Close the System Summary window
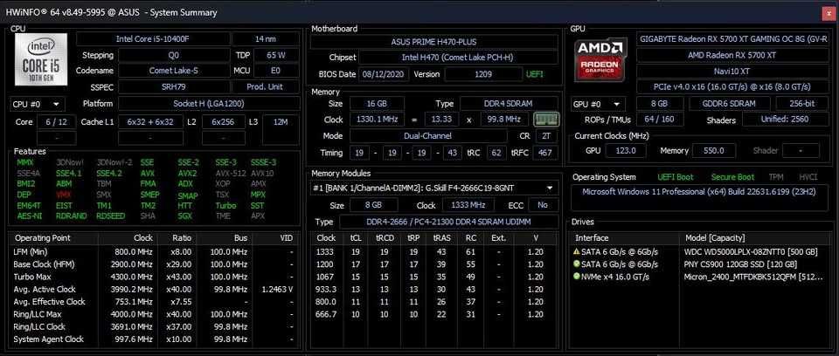This screenshot has height=356, width=839. coord(829,15)
